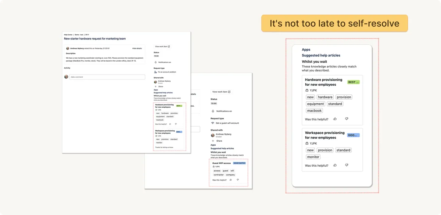
Task: Click the plus icon beside Share in guest wifi window
Action: click(213, 141)
